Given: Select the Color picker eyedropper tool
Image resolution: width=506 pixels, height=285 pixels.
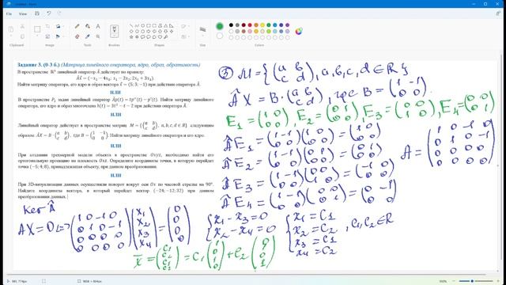Looking at the screenshot, I should (x=88, y=36).
